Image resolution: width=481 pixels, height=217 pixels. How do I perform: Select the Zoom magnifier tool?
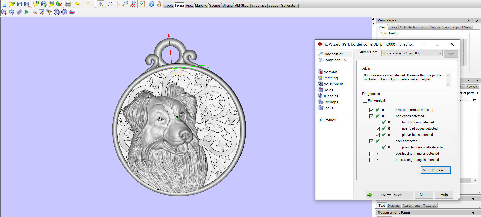(125, 4)
